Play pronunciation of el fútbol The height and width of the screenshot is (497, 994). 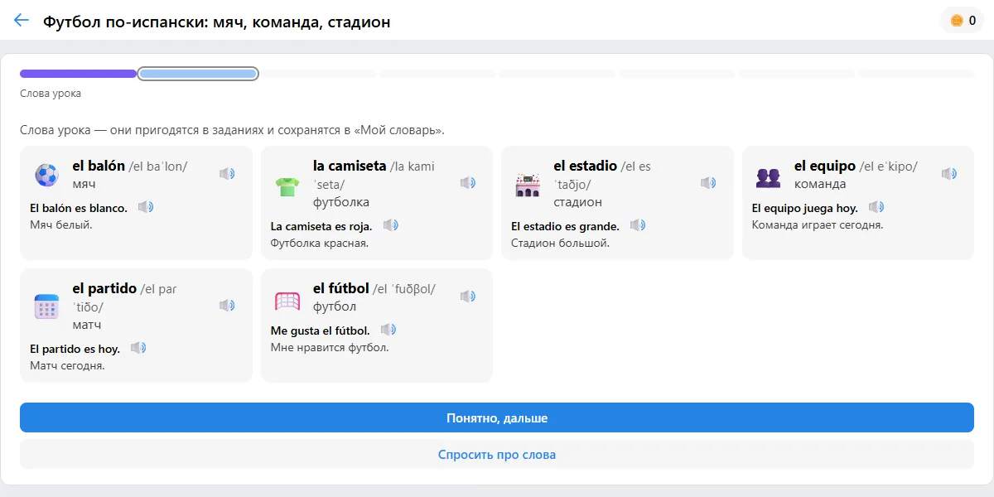(468, 297)
